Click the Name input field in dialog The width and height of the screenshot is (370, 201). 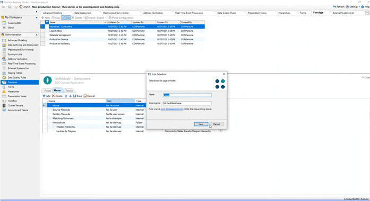[x=187, y=95]
